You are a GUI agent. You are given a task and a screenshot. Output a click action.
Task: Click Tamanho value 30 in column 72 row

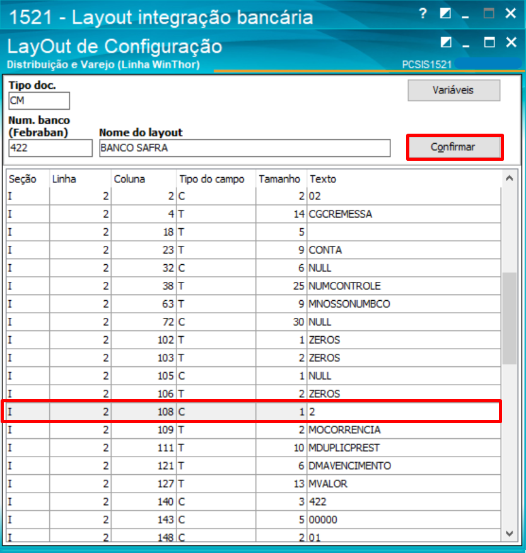coord(281,322)
